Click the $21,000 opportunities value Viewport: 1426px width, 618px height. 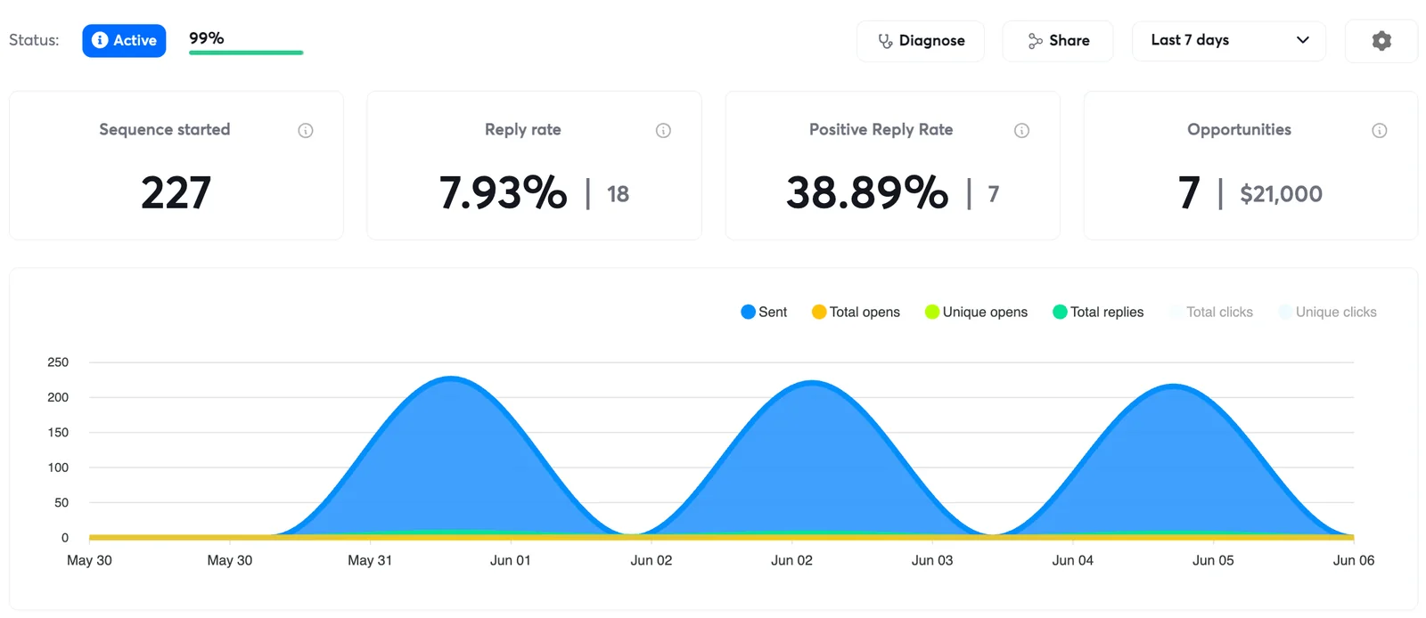[x=1281, y=194]
